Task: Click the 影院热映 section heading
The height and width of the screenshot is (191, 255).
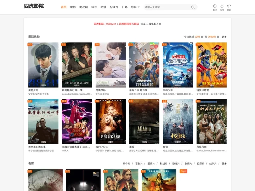Action: [x=34, y=37]
